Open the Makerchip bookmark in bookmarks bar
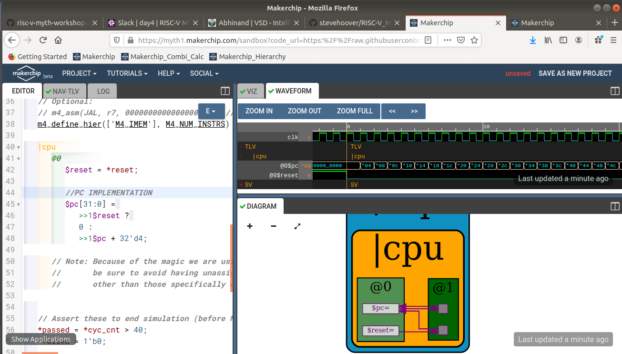 click(94, 57)
